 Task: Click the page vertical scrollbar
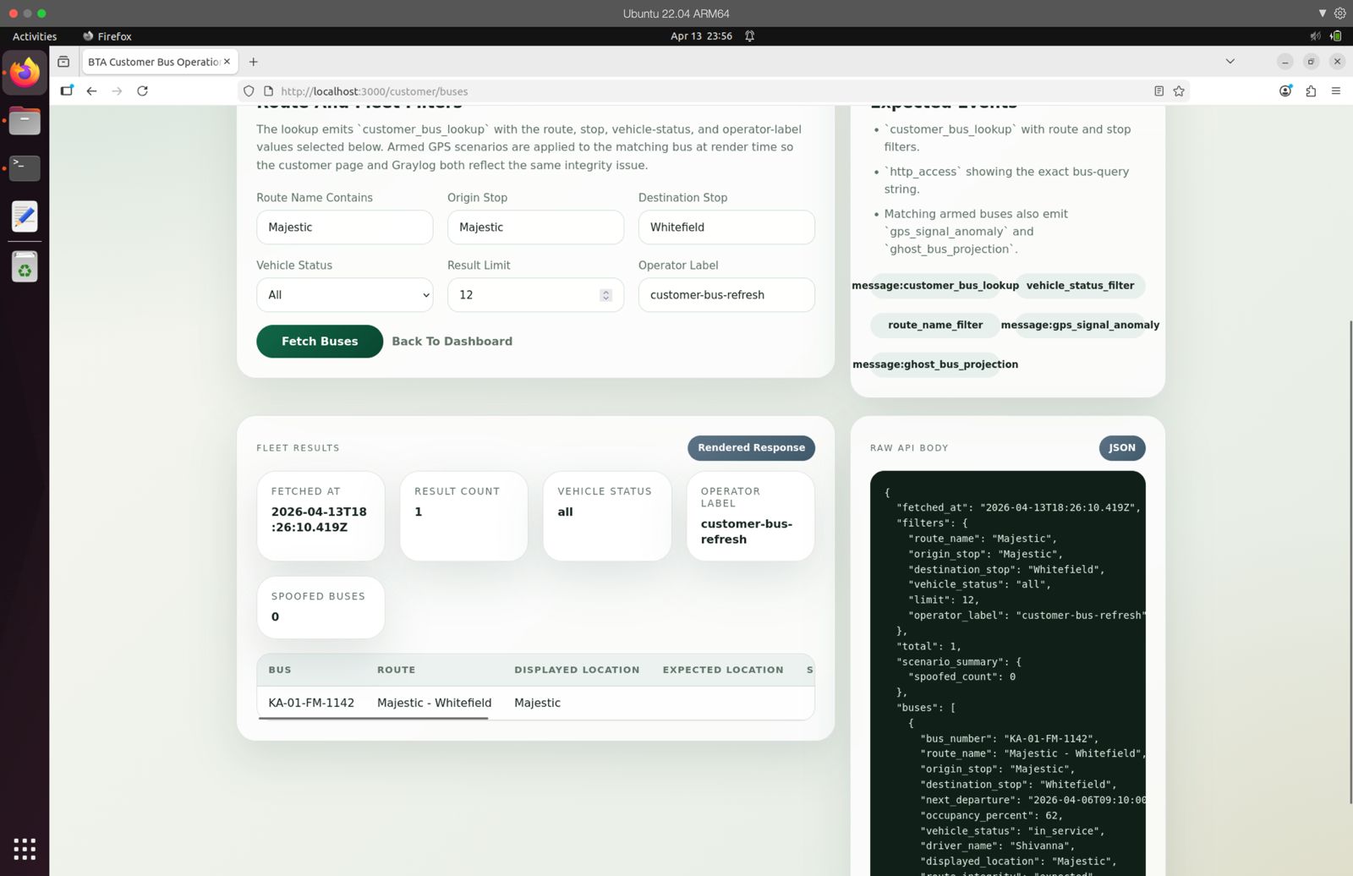click(1350, 562)
